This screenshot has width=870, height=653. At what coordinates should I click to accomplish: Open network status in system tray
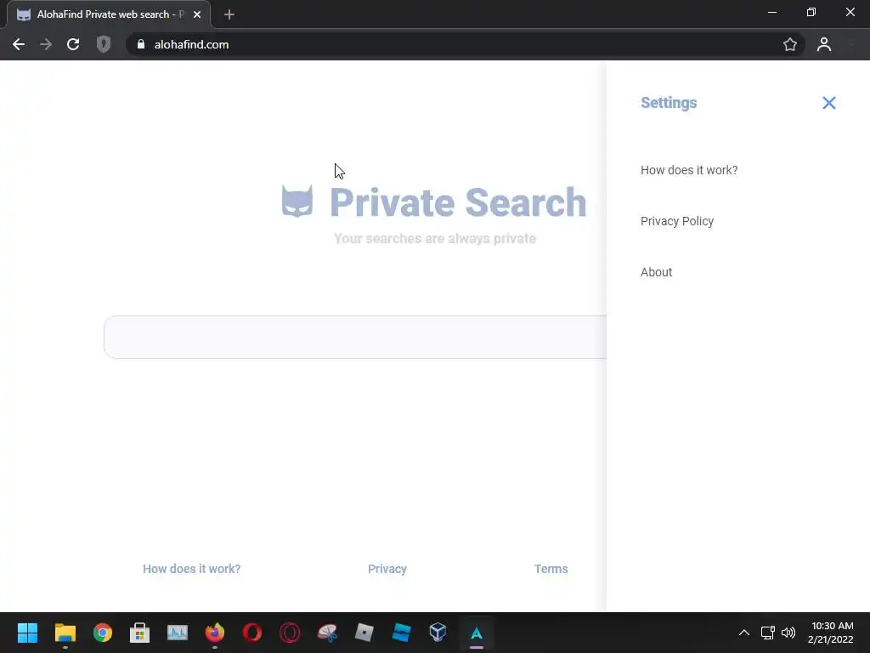pos(767,633)
